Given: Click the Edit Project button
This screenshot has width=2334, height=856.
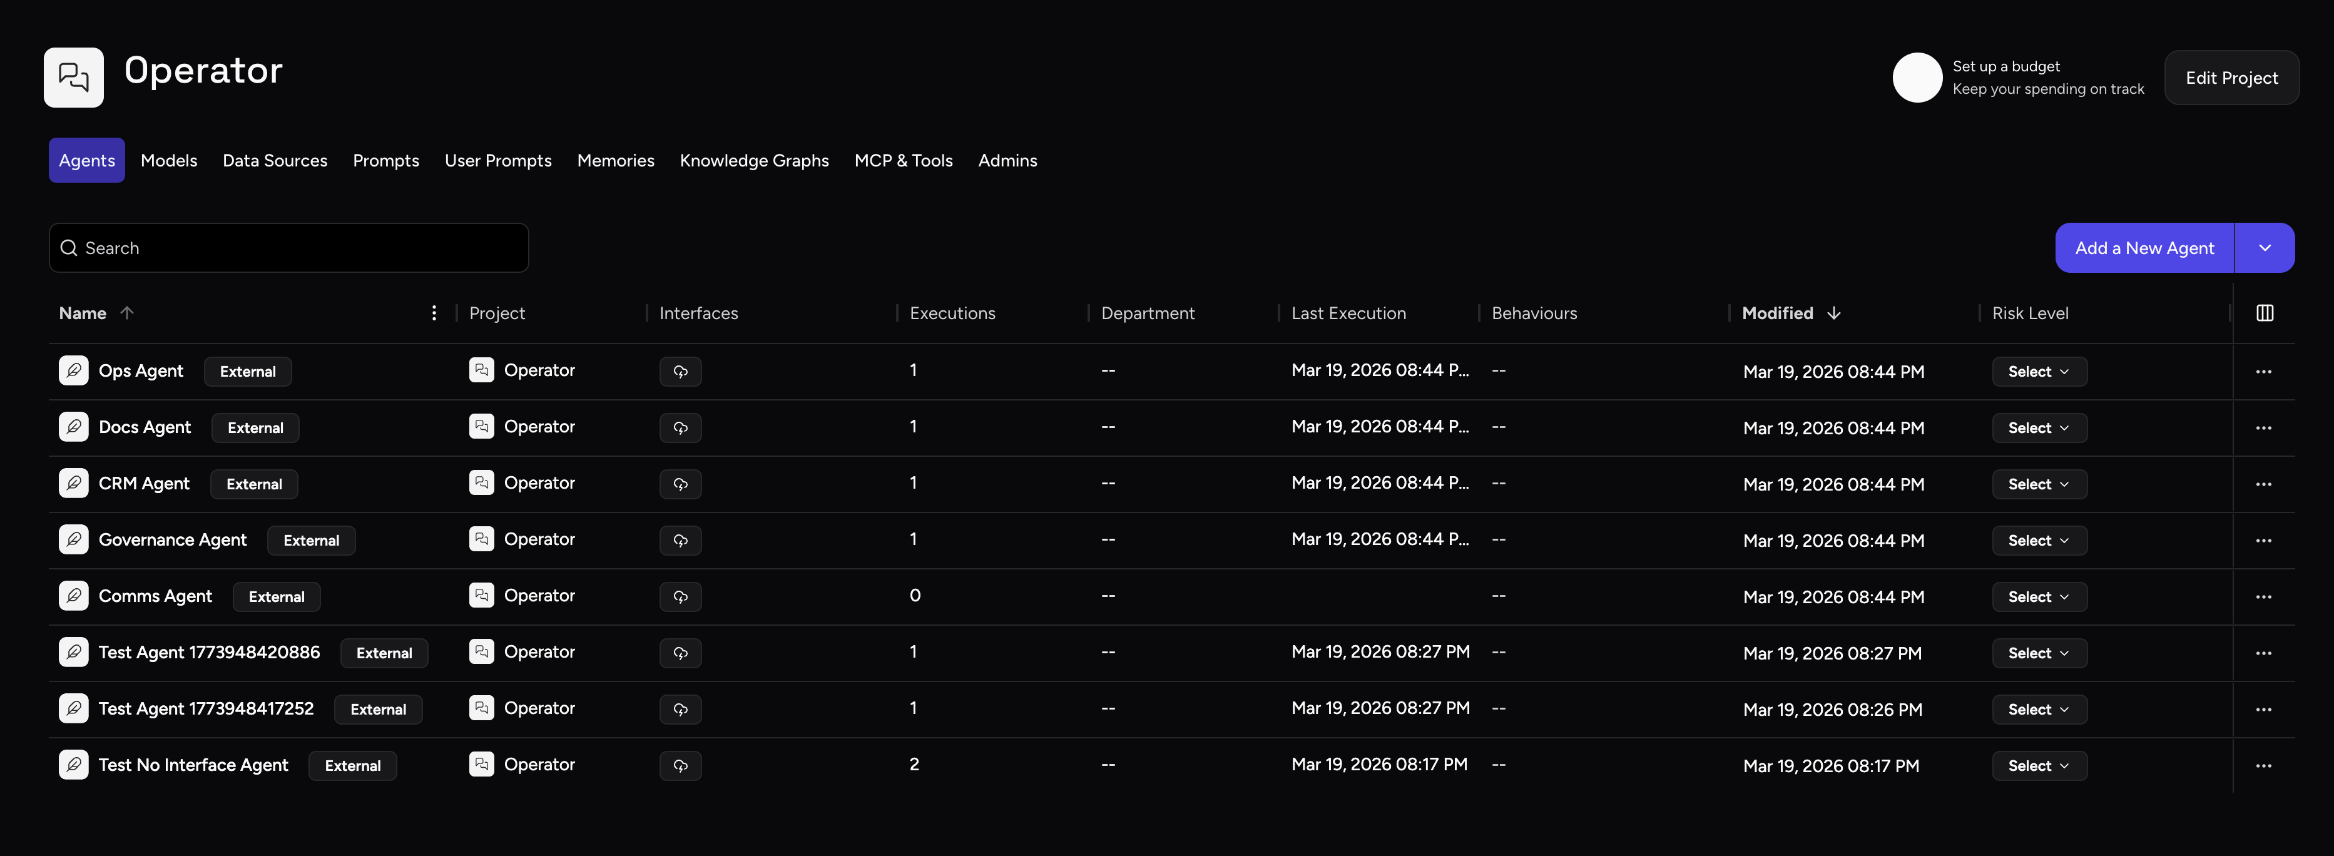Looking at the screenshot, I should pos(2231,78).
